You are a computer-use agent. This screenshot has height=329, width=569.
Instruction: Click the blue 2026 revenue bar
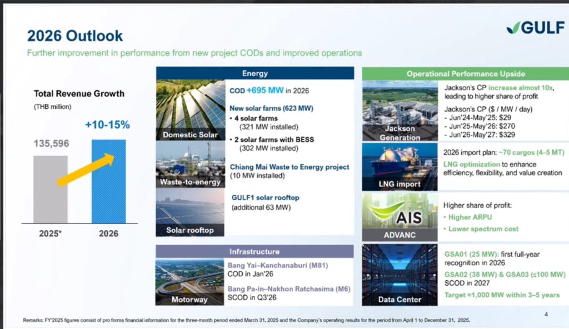click(108, 181)
